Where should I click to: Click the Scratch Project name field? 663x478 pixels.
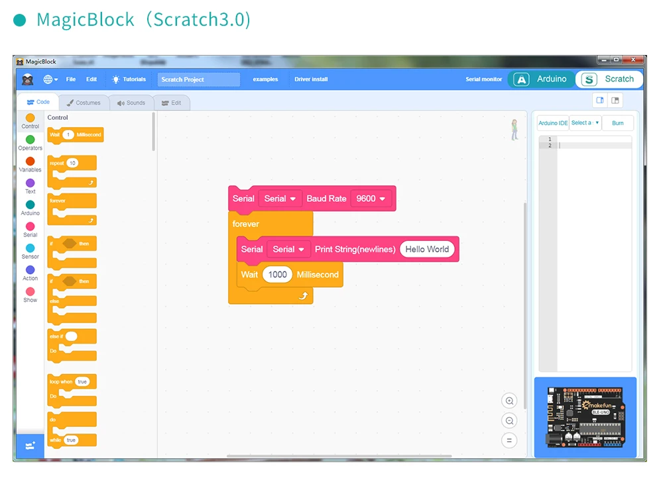coord(198,79)
